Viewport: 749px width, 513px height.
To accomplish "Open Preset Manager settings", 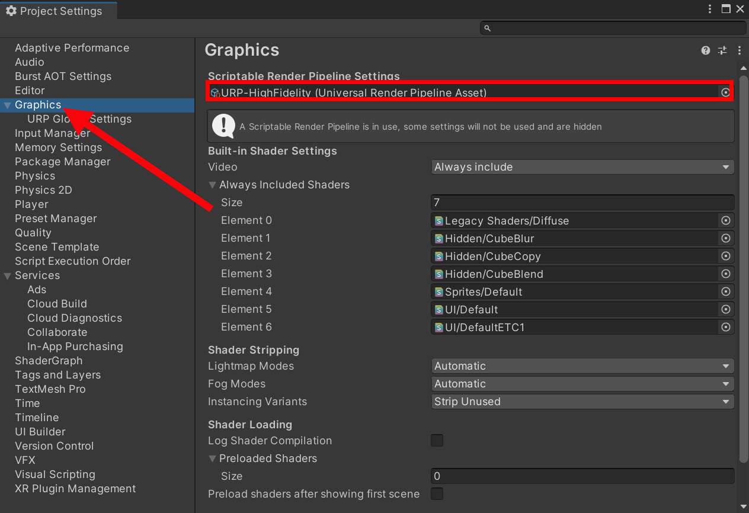I will click(56, 219).
